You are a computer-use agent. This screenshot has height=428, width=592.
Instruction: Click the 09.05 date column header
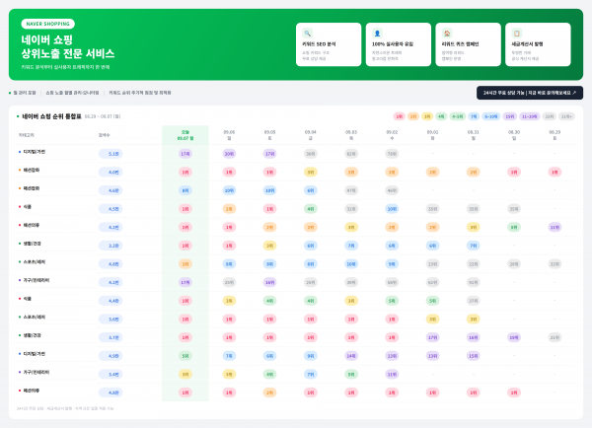click(269, 135)
